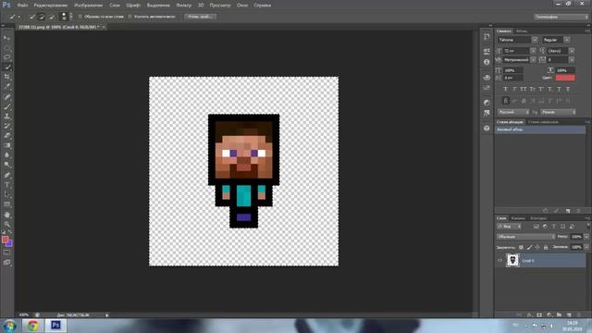Screen dimensions: 592x333
Task: Click the red text color swatch
Action: point(565,78)
